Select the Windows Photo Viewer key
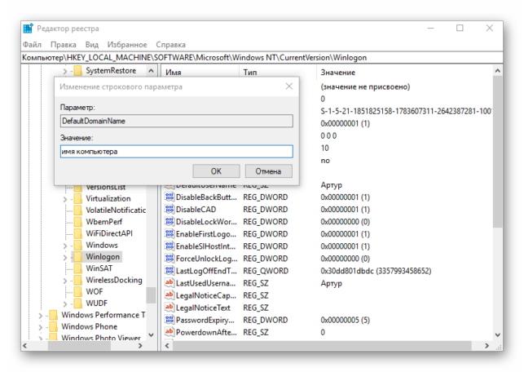 [101, 338]
